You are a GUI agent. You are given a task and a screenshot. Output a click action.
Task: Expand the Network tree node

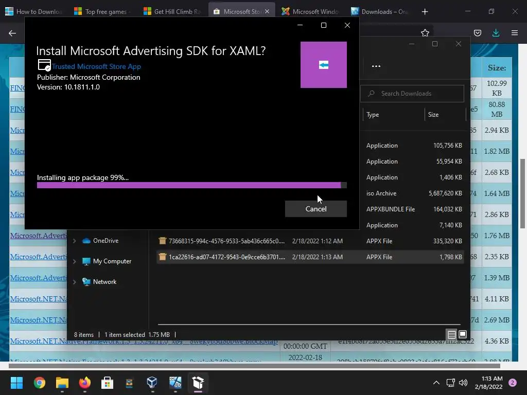tap(74, 282)
